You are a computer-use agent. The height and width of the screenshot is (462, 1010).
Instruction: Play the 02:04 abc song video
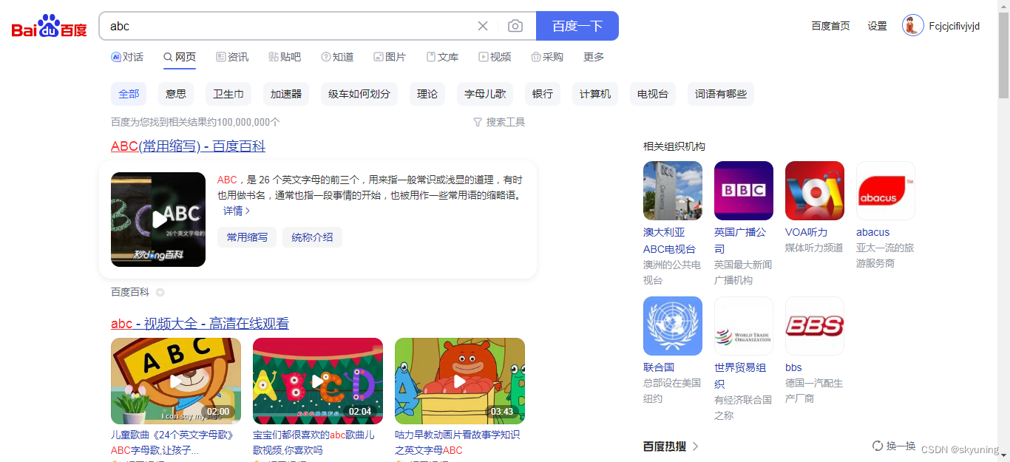pyautogui.click(x=318, y=381)
